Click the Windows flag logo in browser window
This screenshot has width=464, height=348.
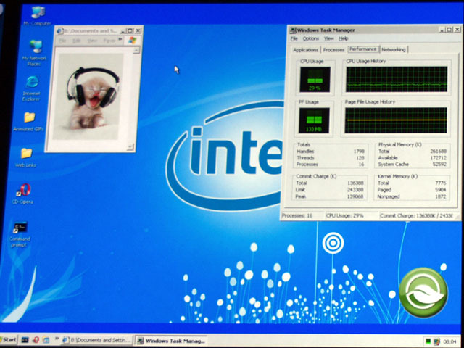click(x=132, y=41)
